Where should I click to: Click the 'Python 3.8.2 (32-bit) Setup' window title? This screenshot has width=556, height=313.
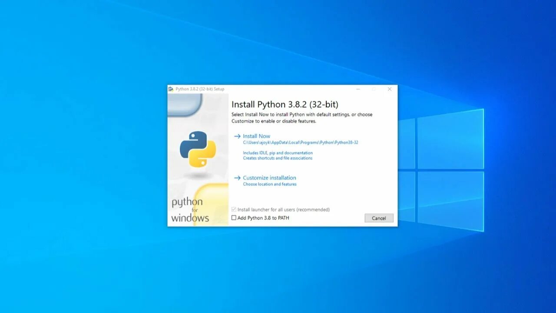200,89
